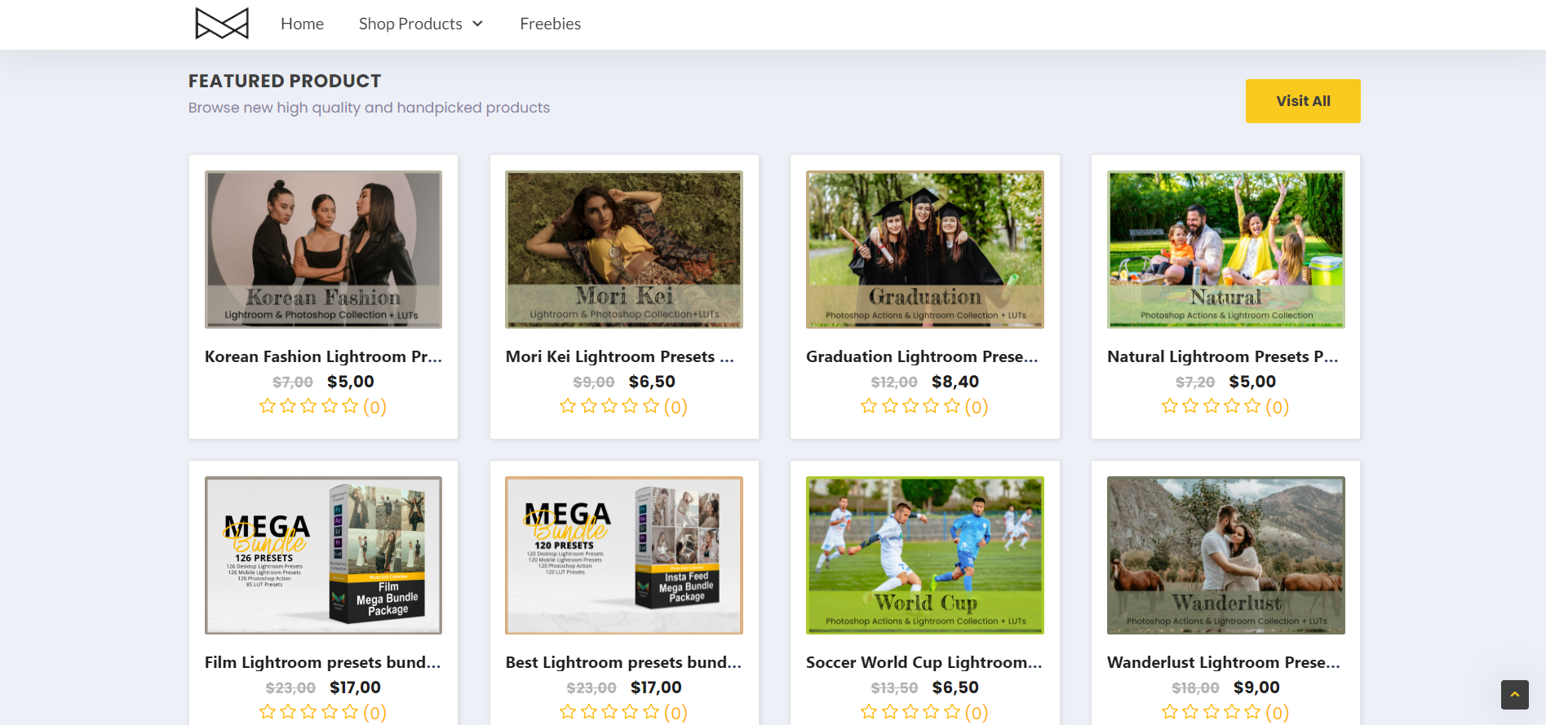This screenshot has width=1546, height=725.
Task: Open the Insta Feed Mega Bundle image
Action: pyautogui.click(x=624, y=555)
